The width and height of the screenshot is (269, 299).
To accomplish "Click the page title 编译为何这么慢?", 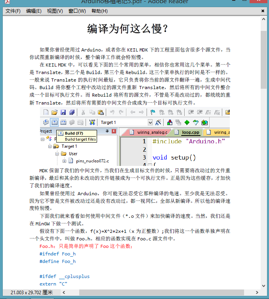I will [128, 29].
